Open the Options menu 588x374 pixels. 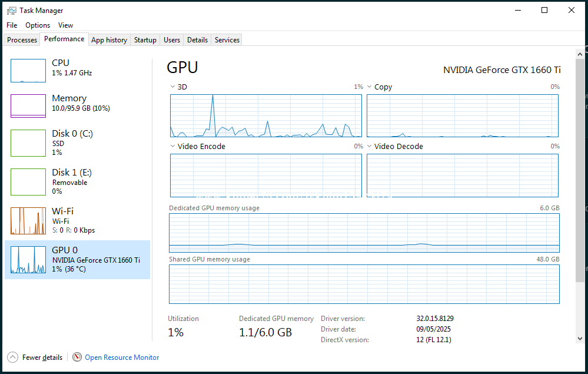point(38,25)
